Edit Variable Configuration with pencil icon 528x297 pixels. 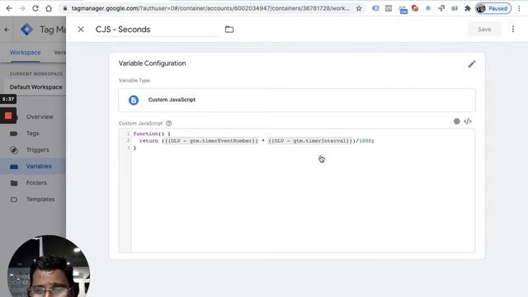click(471, 64)
